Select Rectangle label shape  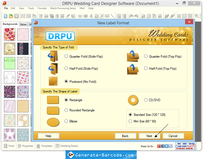66,100
